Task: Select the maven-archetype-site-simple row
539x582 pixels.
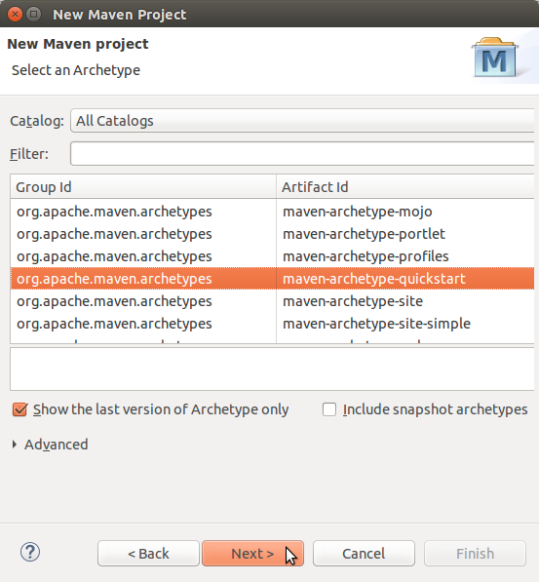Action: coord(273,324)
